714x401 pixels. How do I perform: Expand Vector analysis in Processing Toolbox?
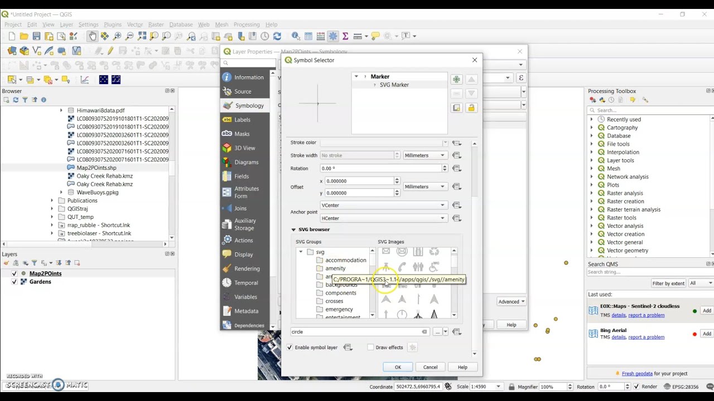pos(592,226)
